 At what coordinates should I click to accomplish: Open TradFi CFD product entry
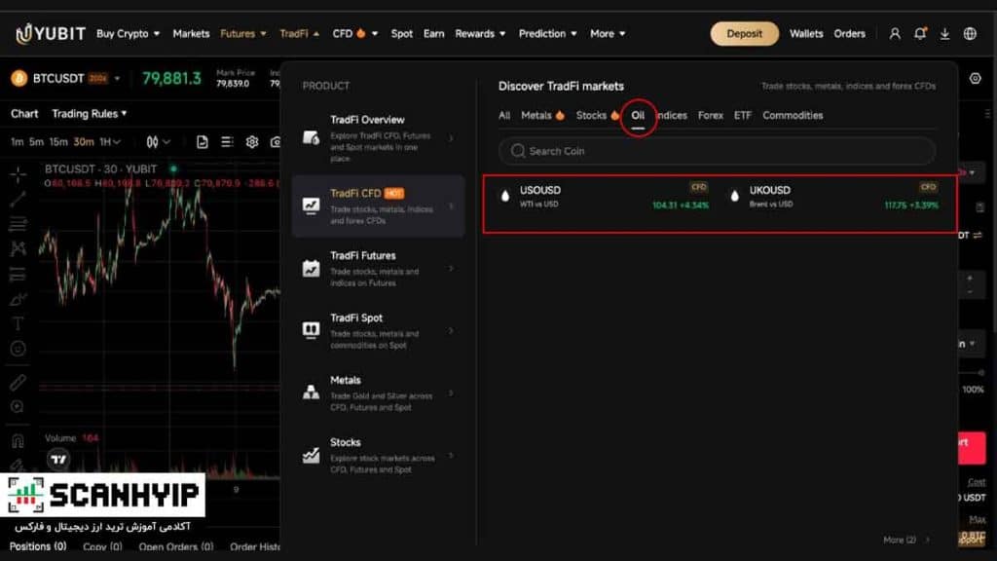(379, 206)
